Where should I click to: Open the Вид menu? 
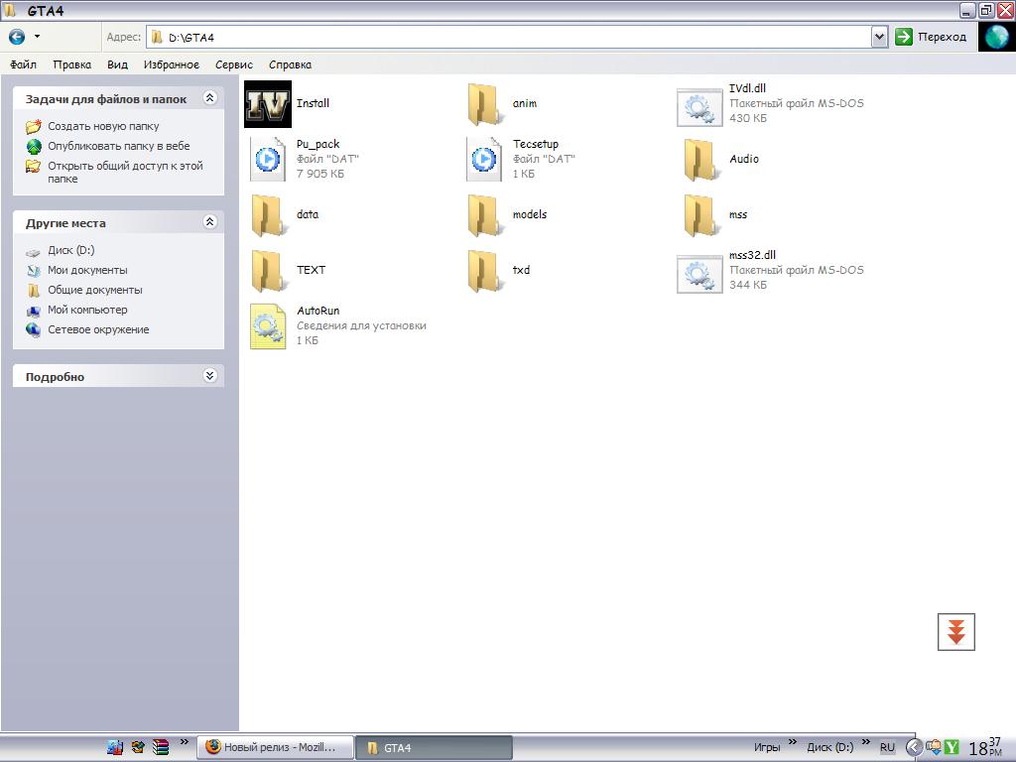tap(117, 64)
